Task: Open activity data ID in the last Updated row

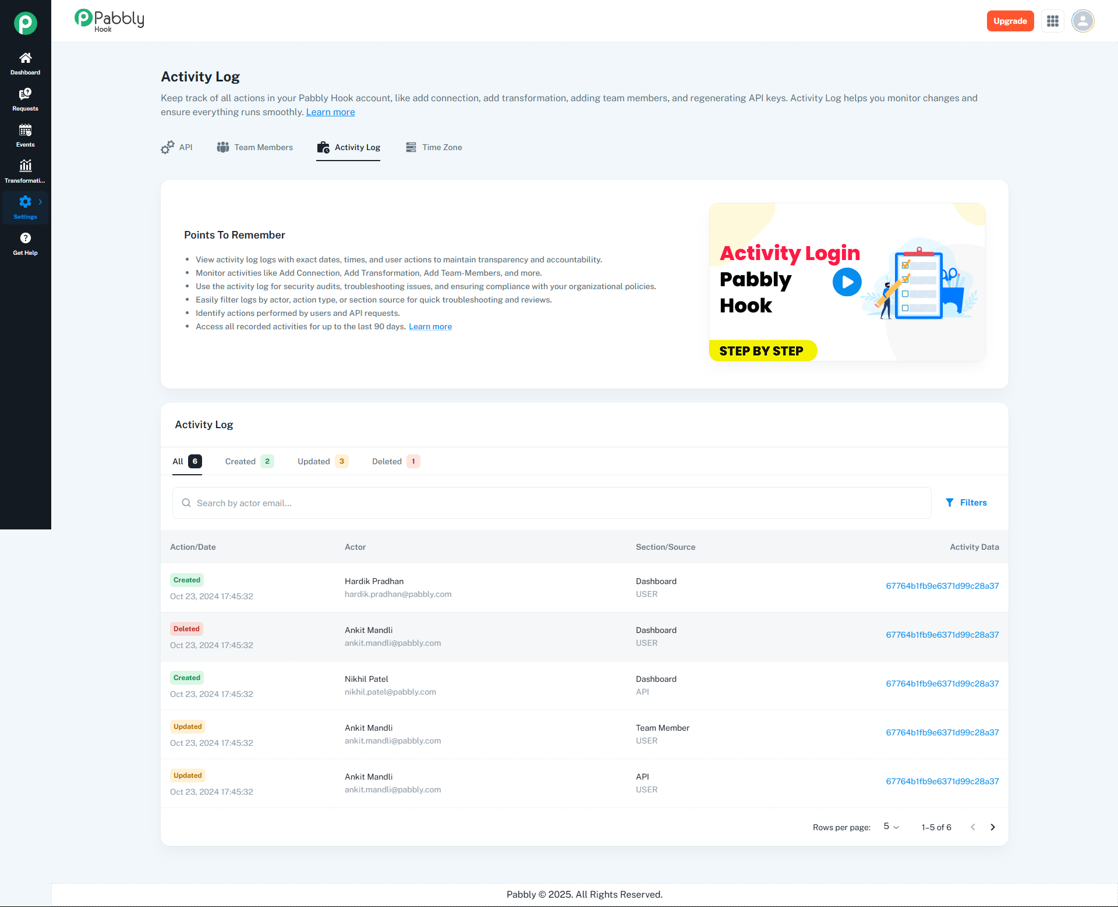Action: tap(942, 781)
